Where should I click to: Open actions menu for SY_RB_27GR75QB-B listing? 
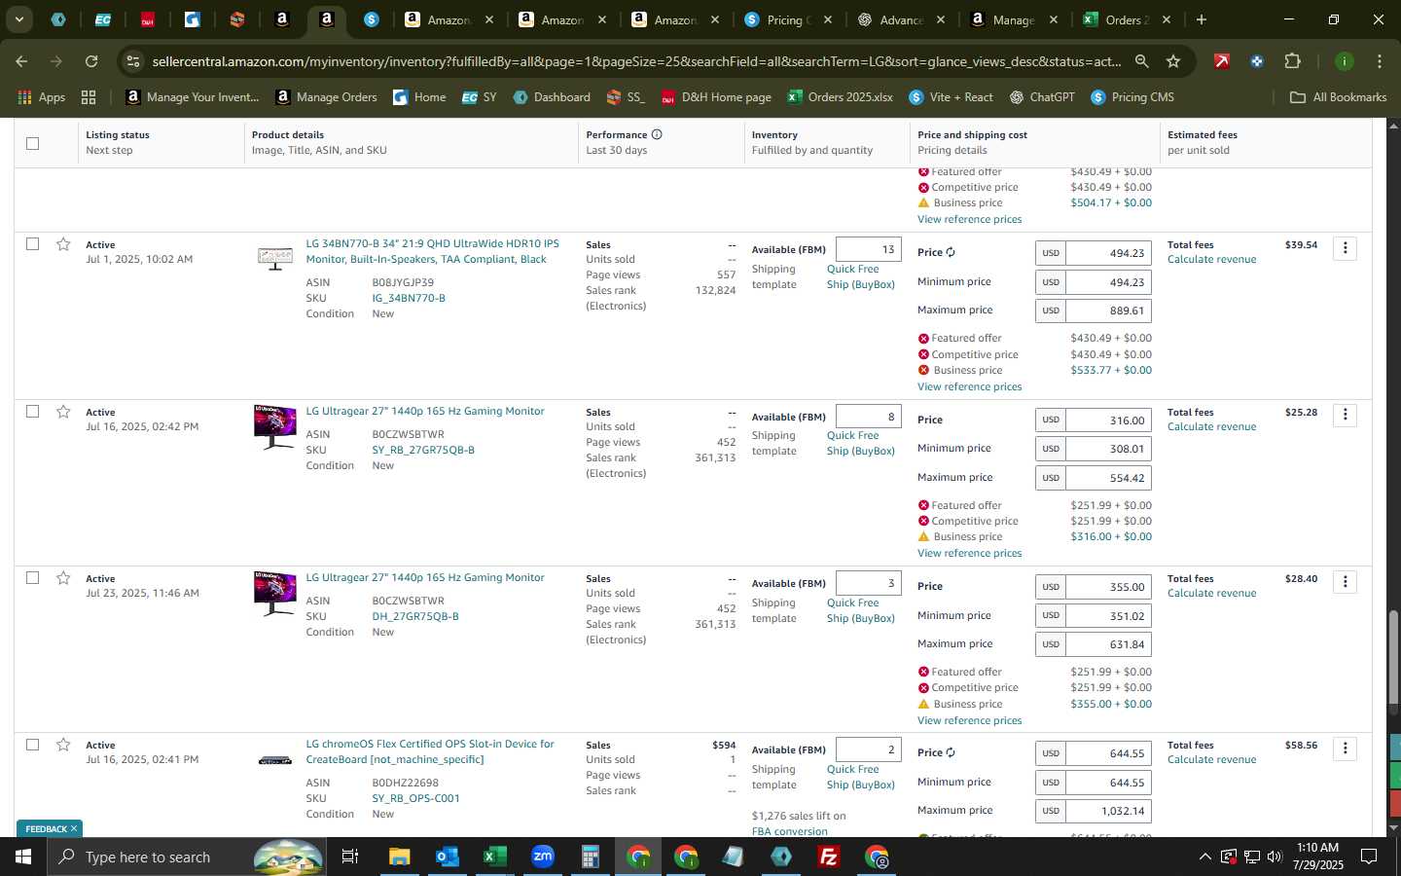coord(1346,415)
